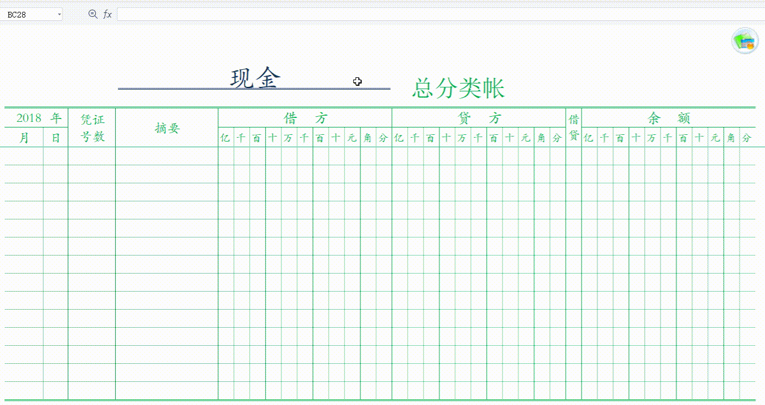
Task: Select the 借方 section header
Action: (305, 118)
